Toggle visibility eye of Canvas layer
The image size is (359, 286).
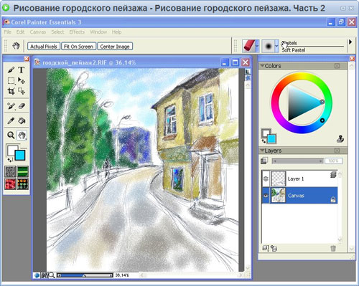[x=266, y=196]
